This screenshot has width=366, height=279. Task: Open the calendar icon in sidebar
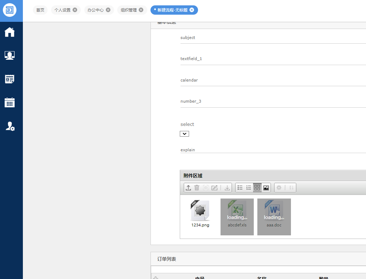click(x=10, y=103)
